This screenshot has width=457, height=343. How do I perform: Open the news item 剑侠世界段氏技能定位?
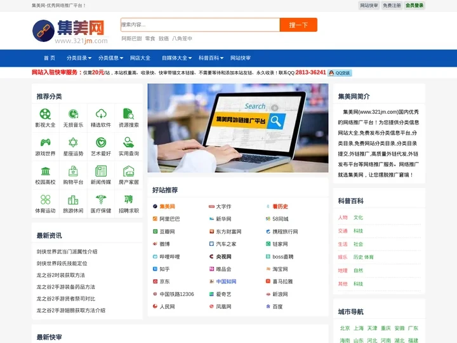(x=62, y=264)
